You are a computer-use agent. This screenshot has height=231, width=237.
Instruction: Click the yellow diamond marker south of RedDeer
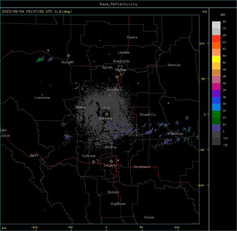(x=117, y=77)
